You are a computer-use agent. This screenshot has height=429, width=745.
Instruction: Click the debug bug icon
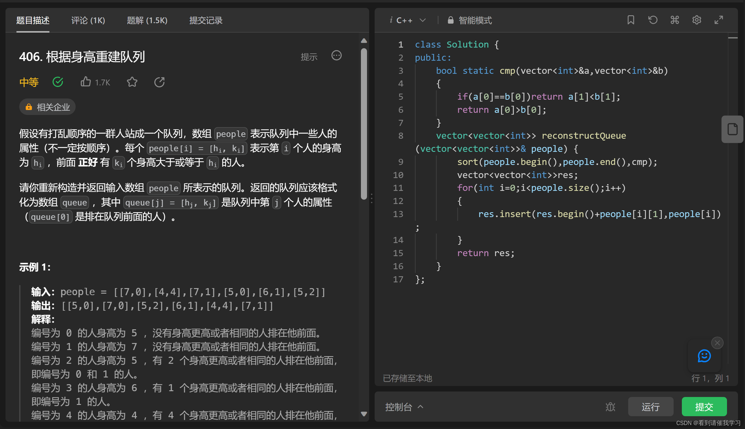610,407
